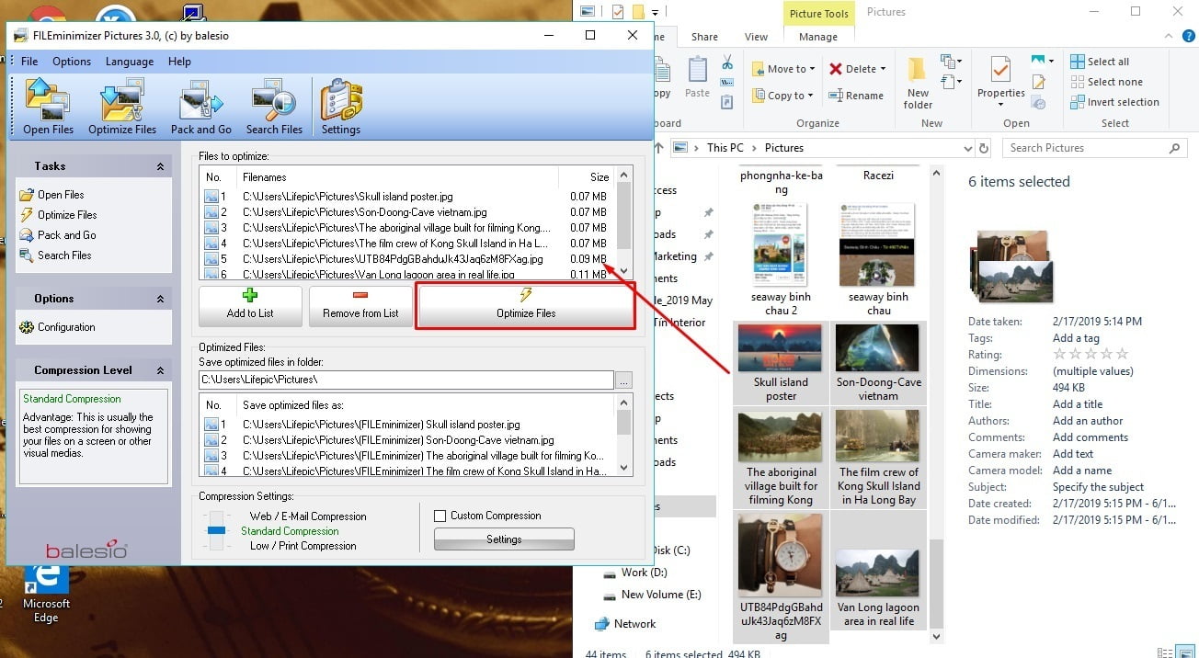Click the Add to List button
This screenshot has height=658, width=1199.
[250, 306]
